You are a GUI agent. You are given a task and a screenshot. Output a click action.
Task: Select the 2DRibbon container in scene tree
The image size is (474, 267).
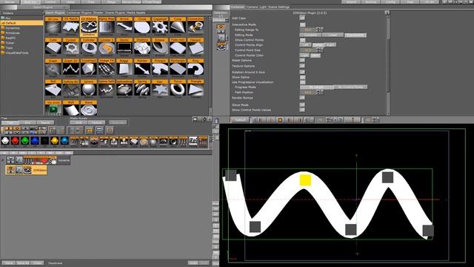tap(27, 170)
